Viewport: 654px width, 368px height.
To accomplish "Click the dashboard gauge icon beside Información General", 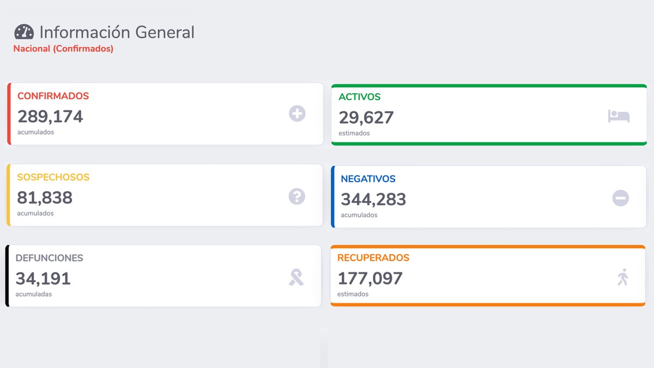I will tap(24, 32).
